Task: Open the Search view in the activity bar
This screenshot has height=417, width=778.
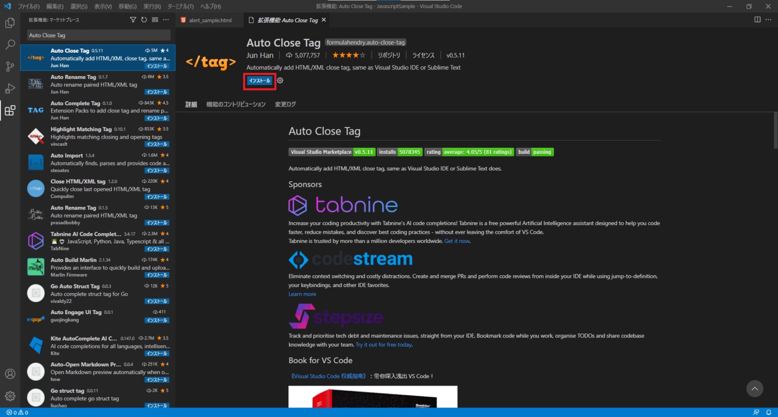Action: pos(10,45)
